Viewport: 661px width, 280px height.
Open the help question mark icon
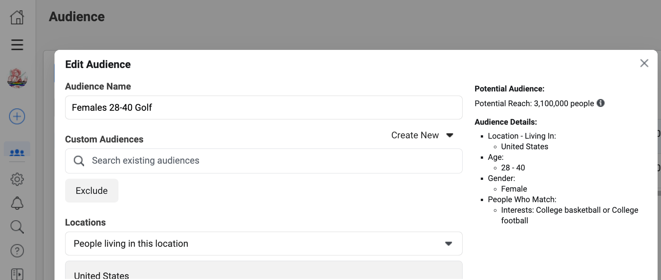pos(17,251)
